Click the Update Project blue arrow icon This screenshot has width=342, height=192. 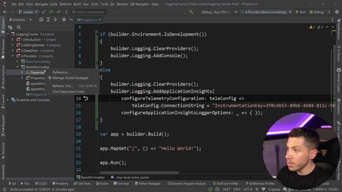click(x=44, y=12)
